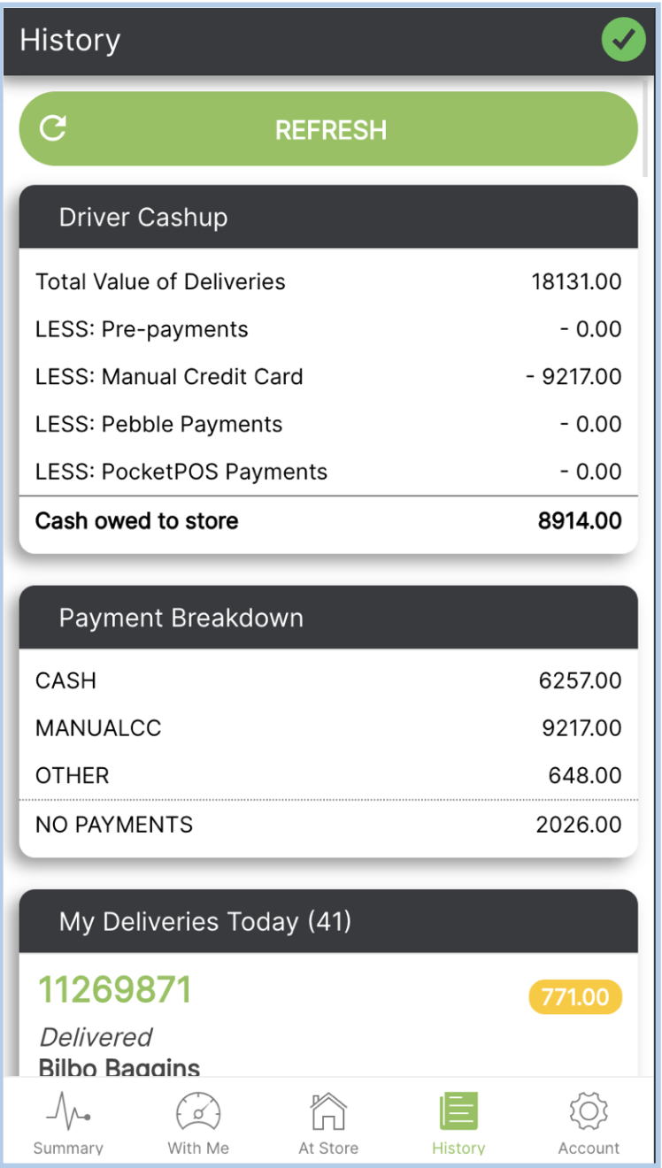Viewport: 662px width, 1168px height.
Task: Select the Total Value of Deliveries row
Action: 328,282
